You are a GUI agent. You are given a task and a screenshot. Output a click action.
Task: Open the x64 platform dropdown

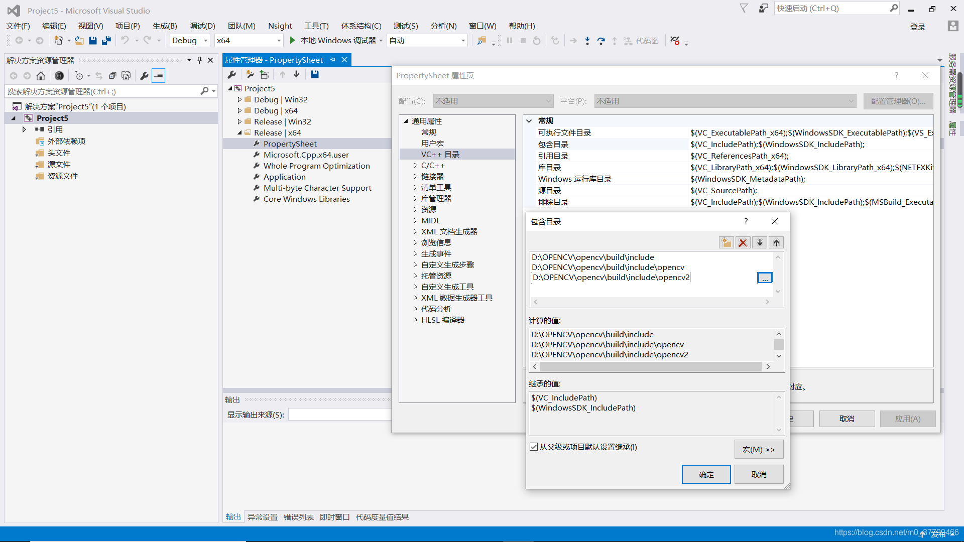[x=249, y=41]
